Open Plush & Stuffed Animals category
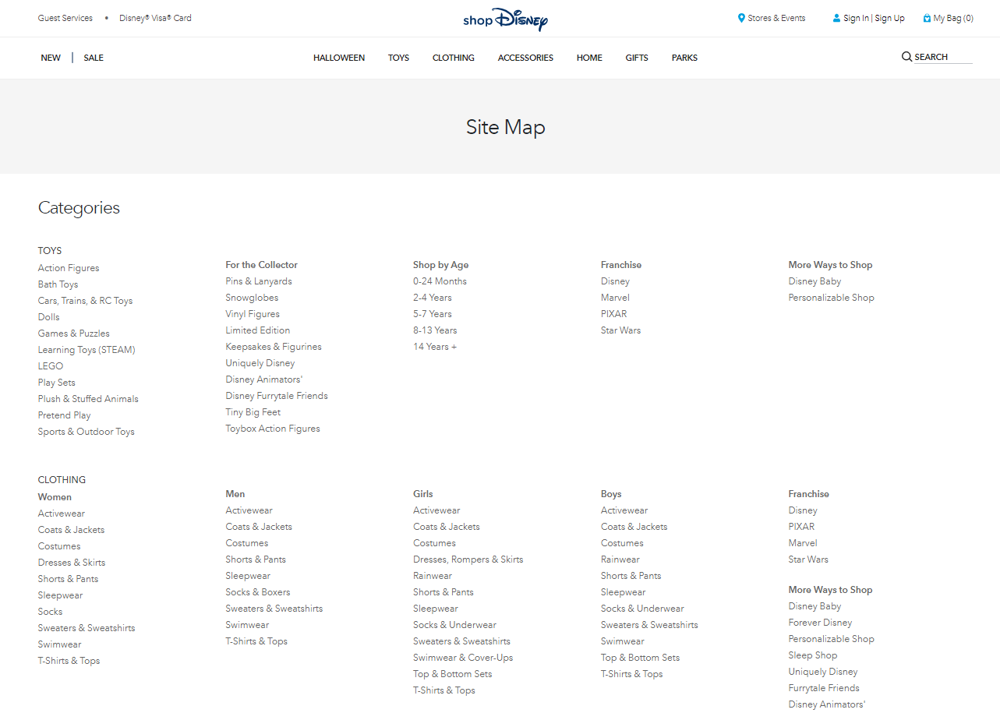This screenshot has height=713, width=1000. (x=87, y=398)
